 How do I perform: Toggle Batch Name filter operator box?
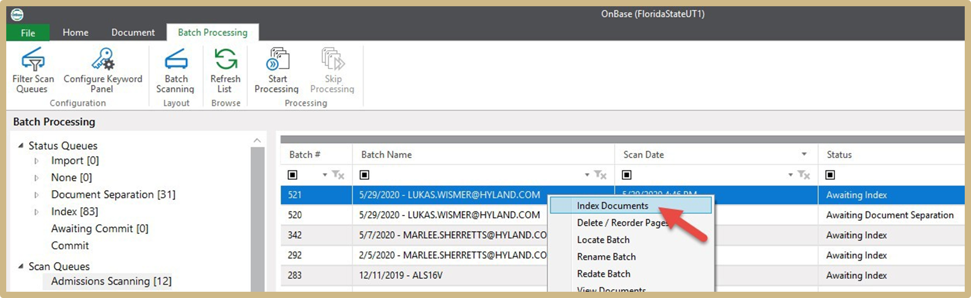pos(365,175)
